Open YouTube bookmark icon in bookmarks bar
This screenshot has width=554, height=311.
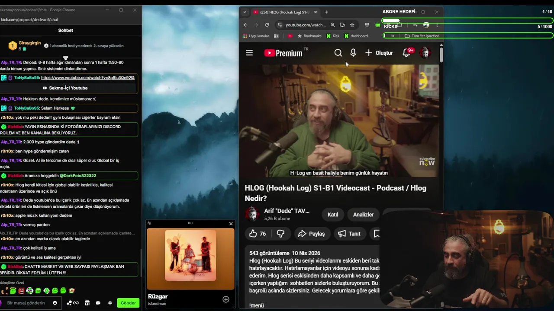[x=290, y=36]
